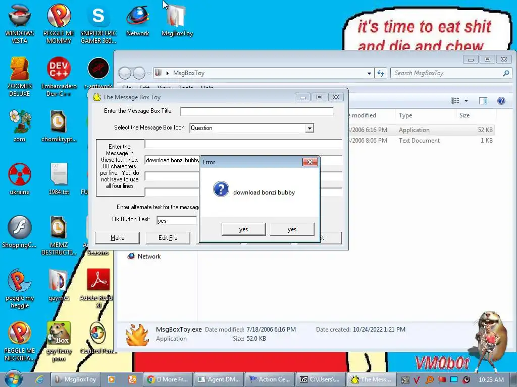Launch ZOOMER DELUXE from desktop
This screenshot has height=387, width=517.
tap(20, 77)
